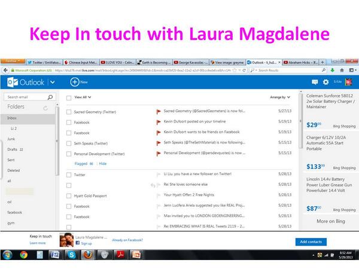Open the Deleted folder

(x=14, y=170)
